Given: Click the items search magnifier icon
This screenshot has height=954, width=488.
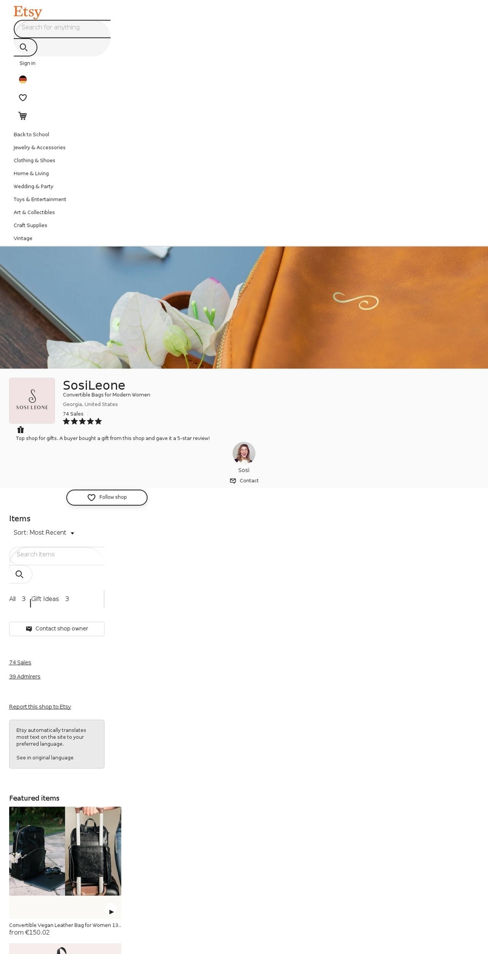Looking at the screenshot, I should [20, 574].
